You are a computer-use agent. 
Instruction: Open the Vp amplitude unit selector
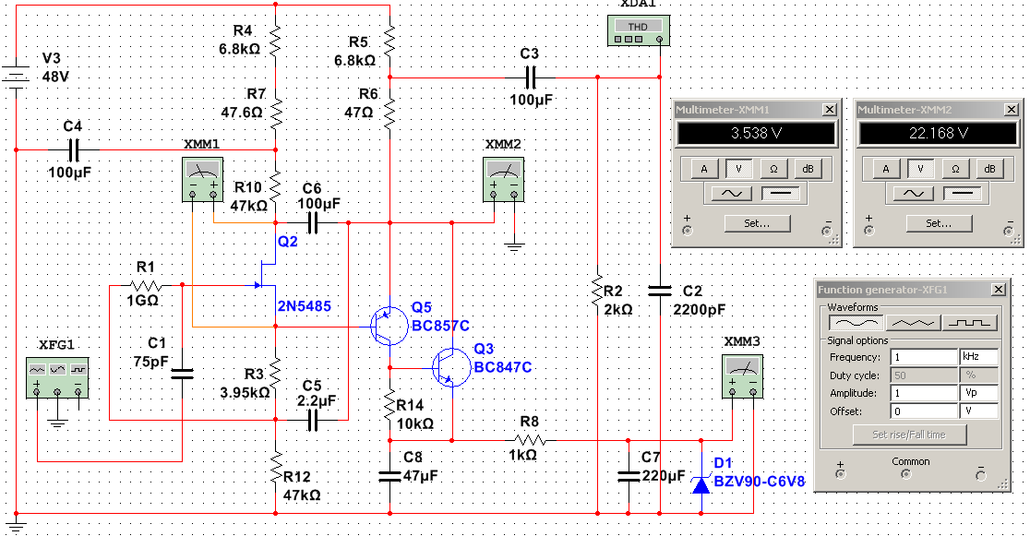tap(978, 393)
